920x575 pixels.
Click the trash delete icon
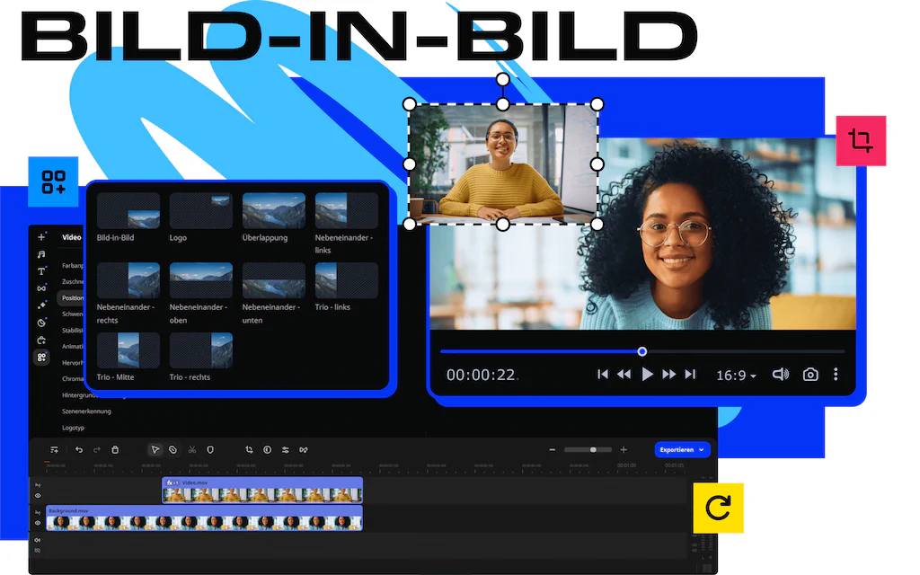click(115, 449)
